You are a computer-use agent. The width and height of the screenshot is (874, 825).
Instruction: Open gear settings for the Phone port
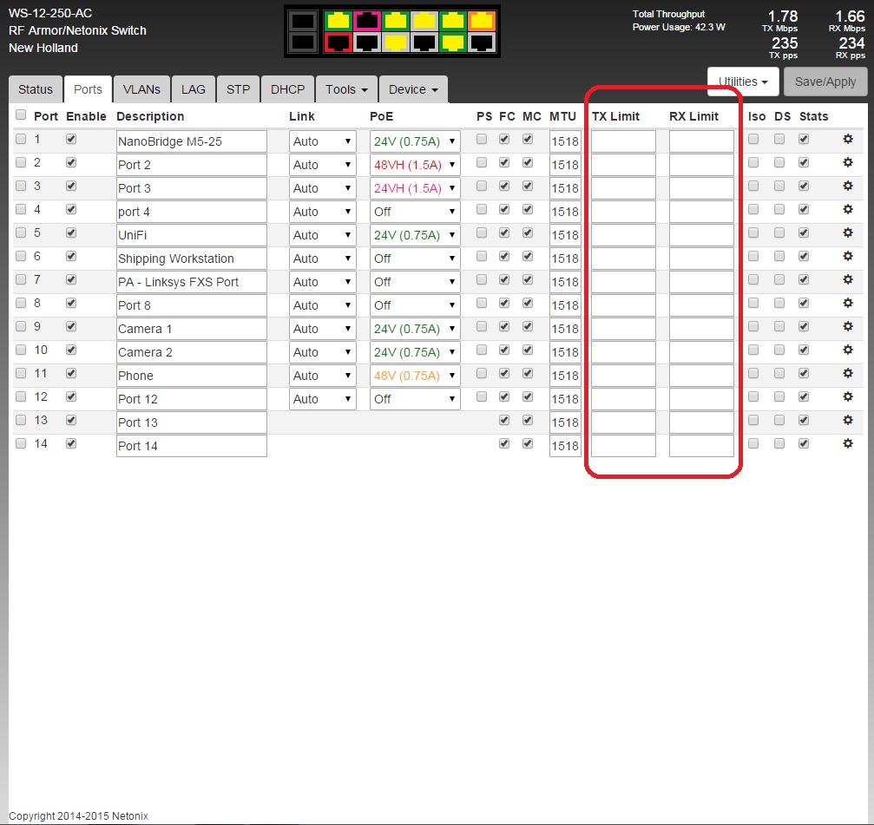(848, 373)
